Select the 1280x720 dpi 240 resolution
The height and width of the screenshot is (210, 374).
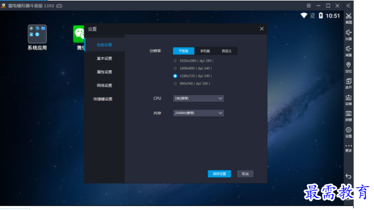click(x=193, y=76)
